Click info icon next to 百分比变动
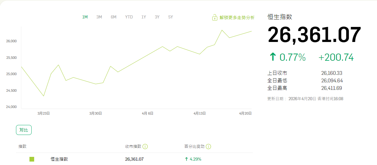This screenshot has height=165, width=377. [208, 147]
